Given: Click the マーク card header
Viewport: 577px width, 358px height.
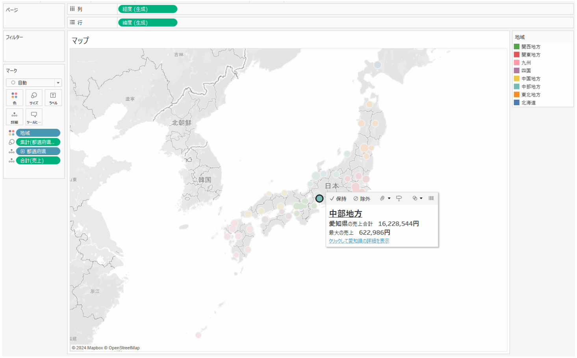Looking at the screenshot, I should (x=11, y=70).
